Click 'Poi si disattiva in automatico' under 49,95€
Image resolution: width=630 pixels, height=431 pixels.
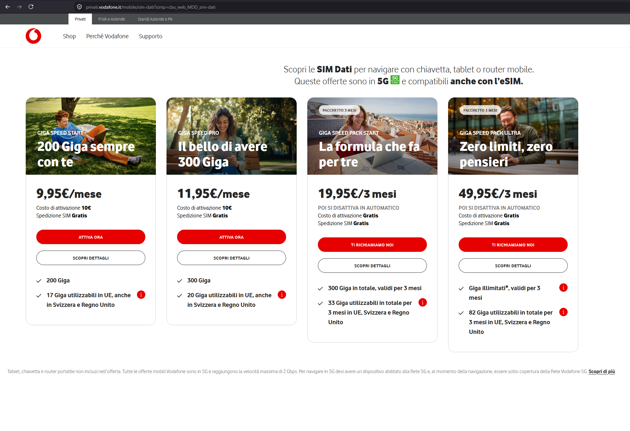499,208
